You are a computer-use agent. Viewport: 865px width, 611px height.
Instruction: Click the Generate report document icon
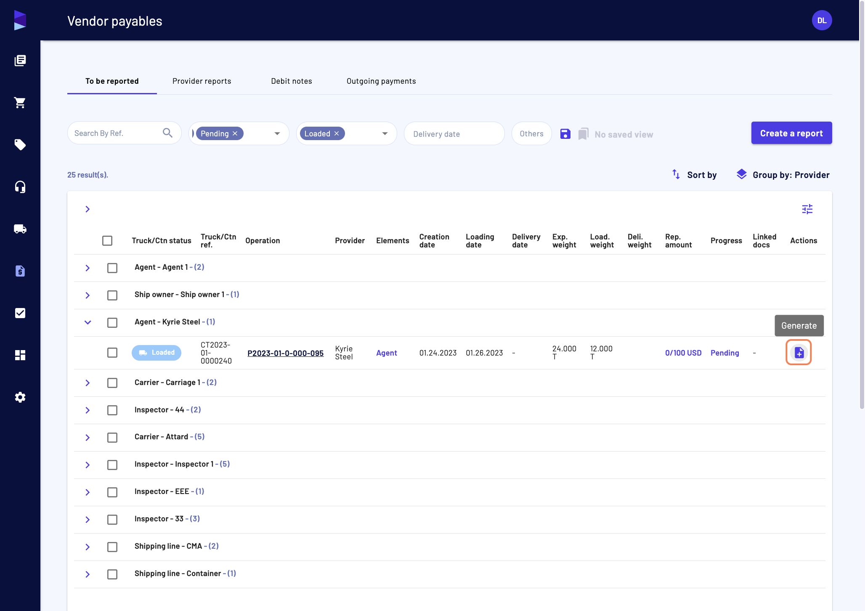tap(799, 353)
